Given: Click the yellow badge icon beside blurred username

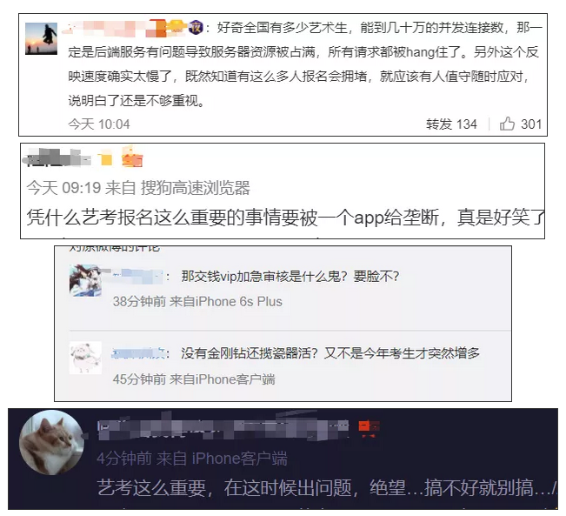Looking at the screenshot, I should click(106, 157).
